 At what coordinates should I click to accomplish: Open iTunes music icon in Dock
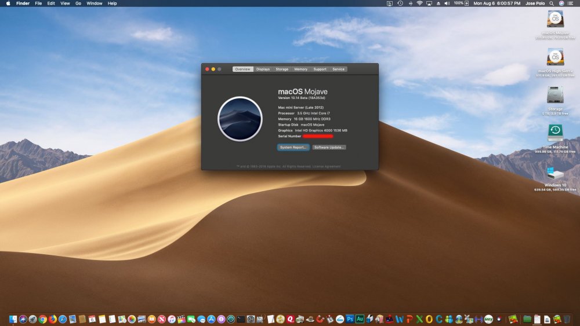172,319
